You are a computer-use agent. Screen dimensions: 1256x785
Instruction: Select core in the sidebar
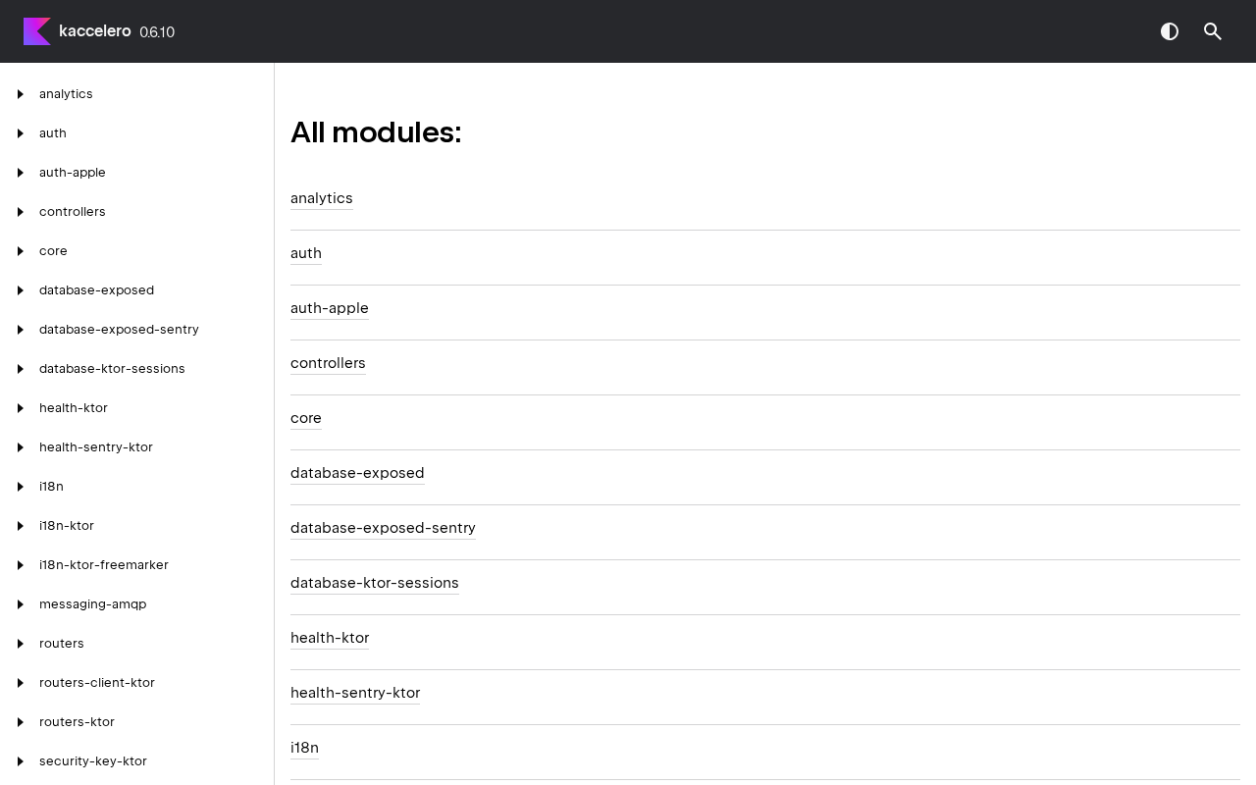click(x=53, y=251)
